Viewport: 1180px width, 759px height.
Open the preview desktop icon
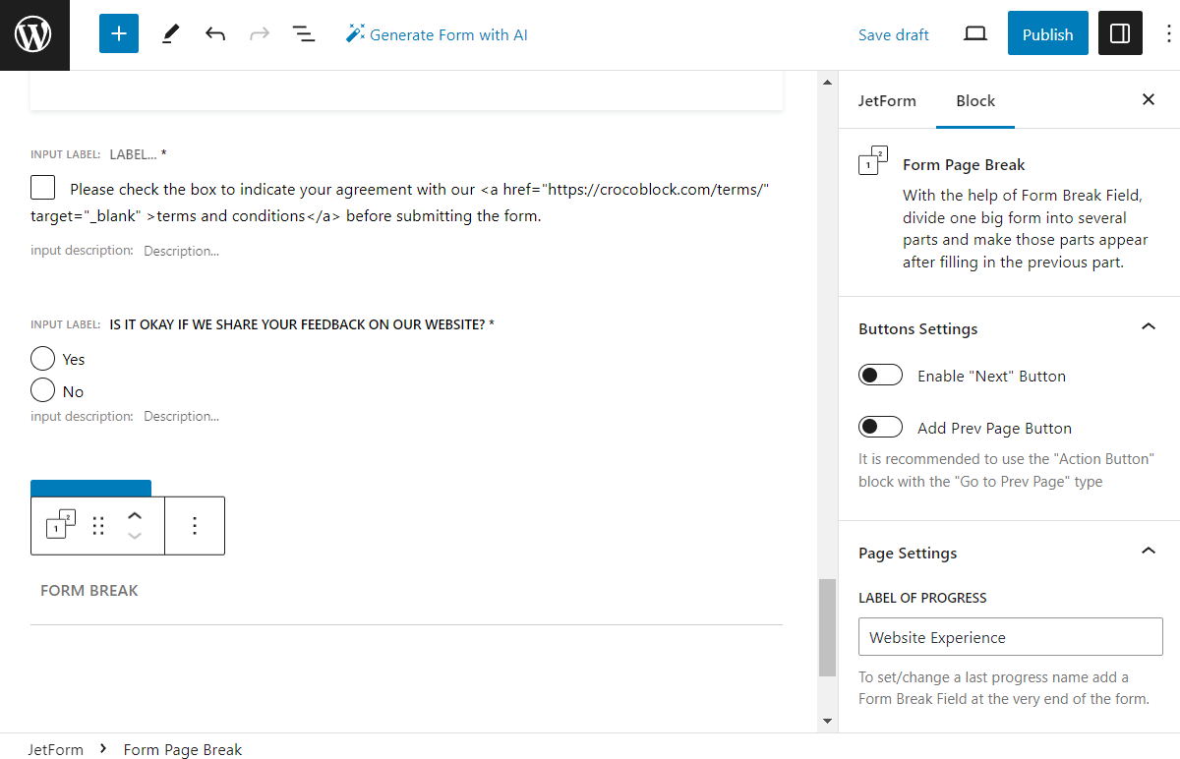tap(974, 32)
